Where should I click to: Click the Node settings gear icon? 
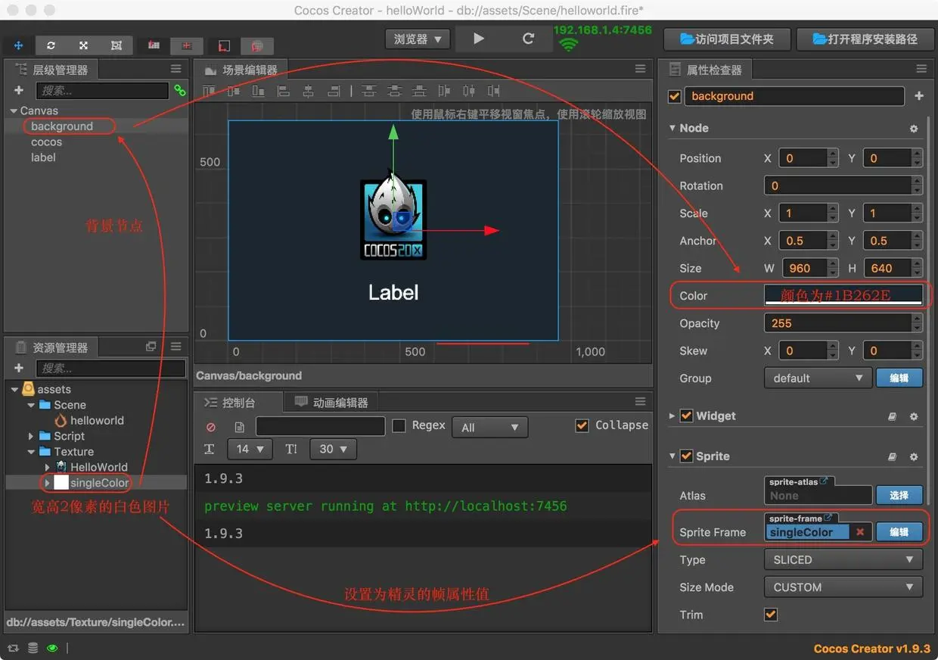click(914, 129)
